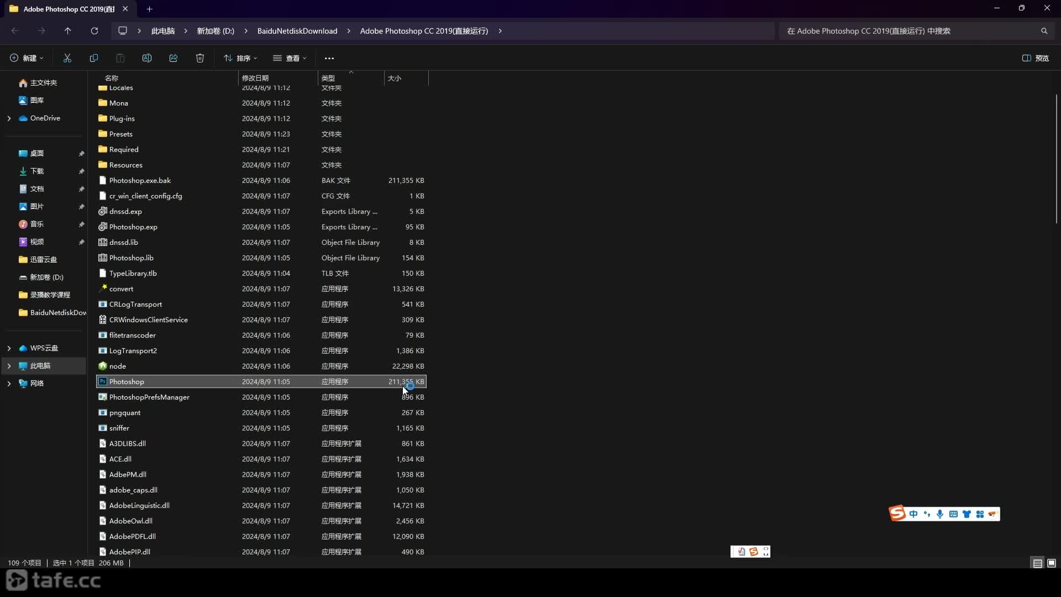Open the 排序 sort dropdown

click(240, 58)
